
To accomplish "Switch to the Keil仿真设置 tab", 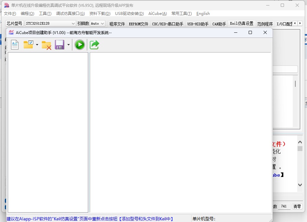I will [x=242, y=23].
